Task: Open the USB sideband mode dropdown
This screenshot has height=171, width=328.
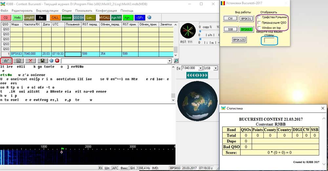Action: (215, 68)
